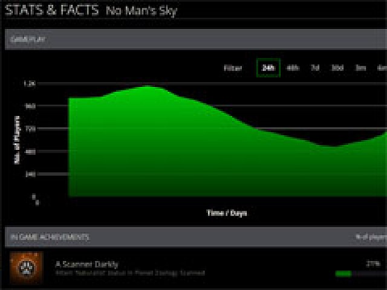This screenshot has width=387, height=290.
Task: Click the Filter label
Action: [233, 68]
